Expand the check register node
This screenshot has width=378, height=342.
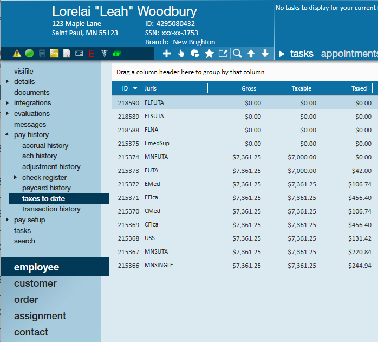[15, 177]
